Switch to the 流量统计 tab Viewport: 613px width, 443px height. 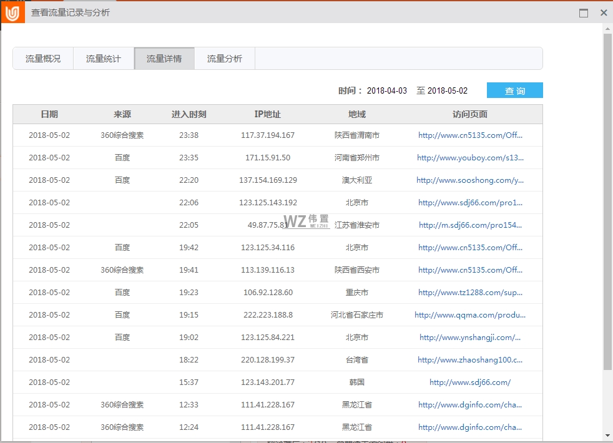pyautogui.click(x=104, y=58)
